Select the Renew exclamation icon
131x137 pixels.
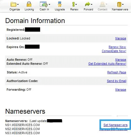[x=73, y=4]
